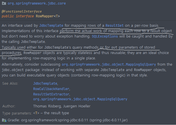Click the Gradle spring-jdbc:6.0.11 library text
Image resolution: width=176 pixels, height=125 pixels.
tap(68, 120)
